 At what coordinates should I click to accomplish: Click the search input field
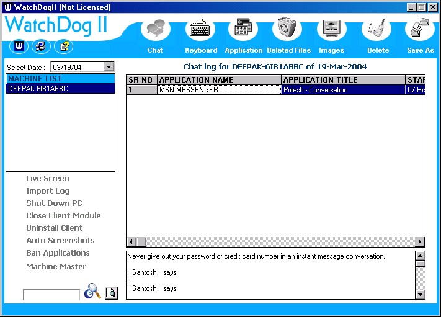51,295
